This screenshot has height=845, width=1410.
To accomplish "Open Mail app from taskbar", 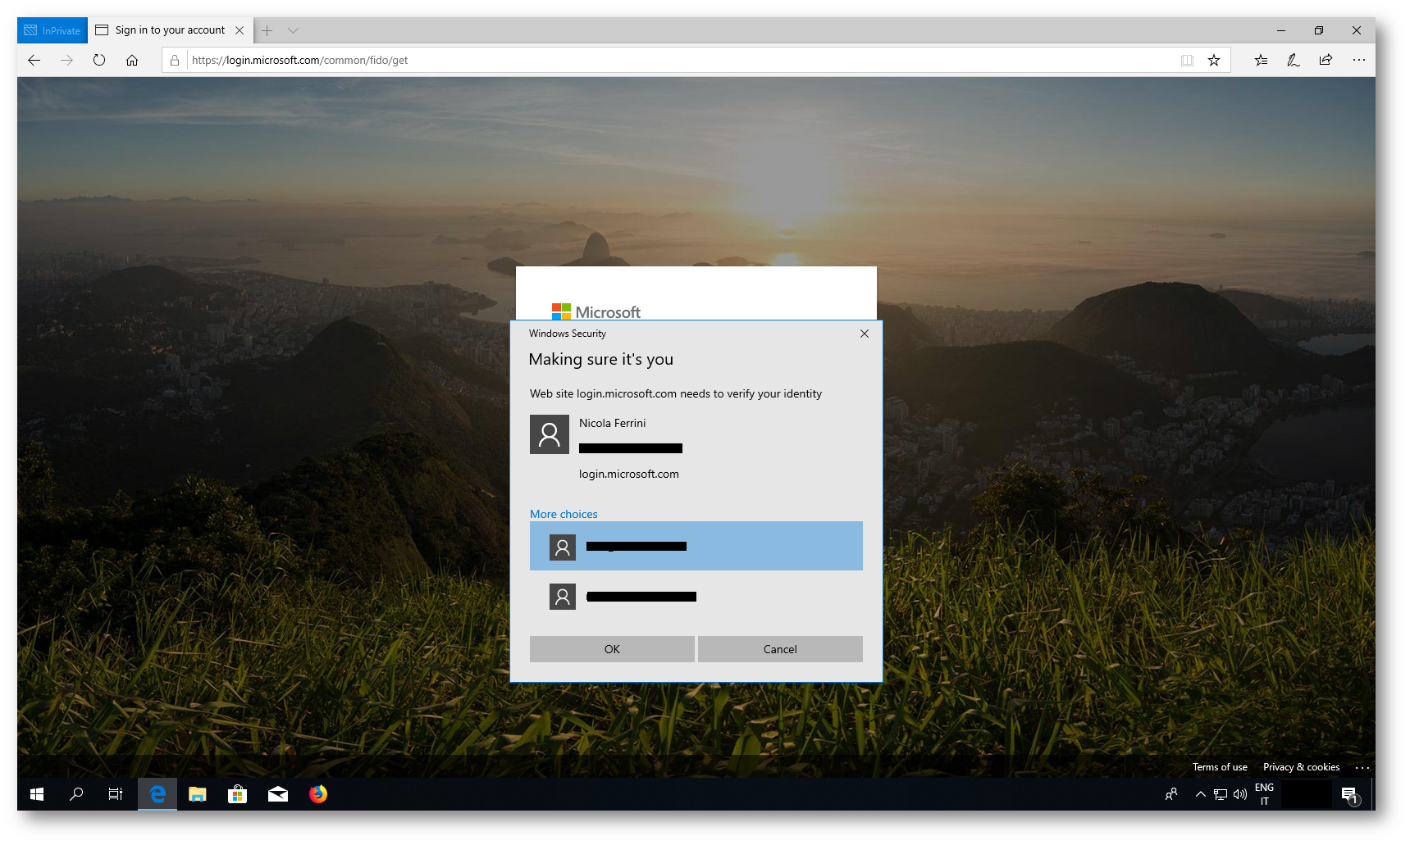I will pyautogui.click(x=278, y=794).
